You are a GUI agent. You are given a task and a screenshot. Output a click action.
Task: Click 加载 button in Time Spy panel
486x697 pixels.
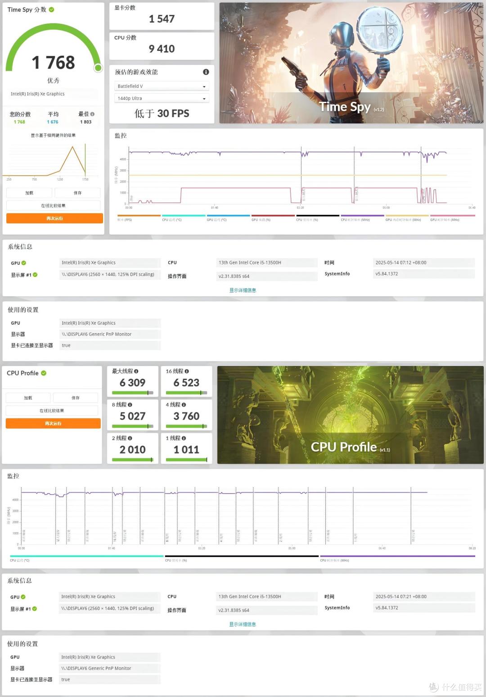pos(29,193)
